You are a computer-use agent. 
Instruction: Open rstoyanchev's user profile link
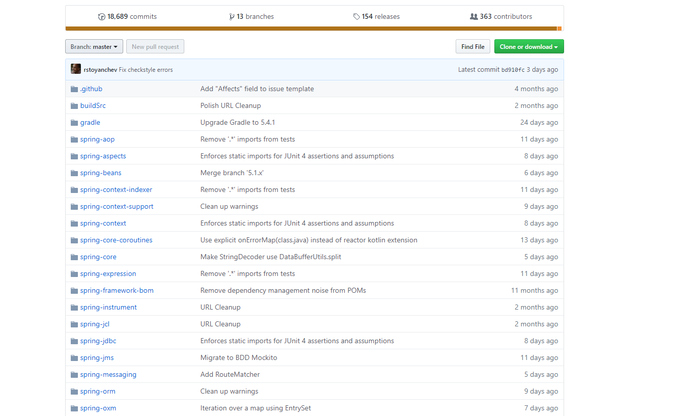(100, 70)
